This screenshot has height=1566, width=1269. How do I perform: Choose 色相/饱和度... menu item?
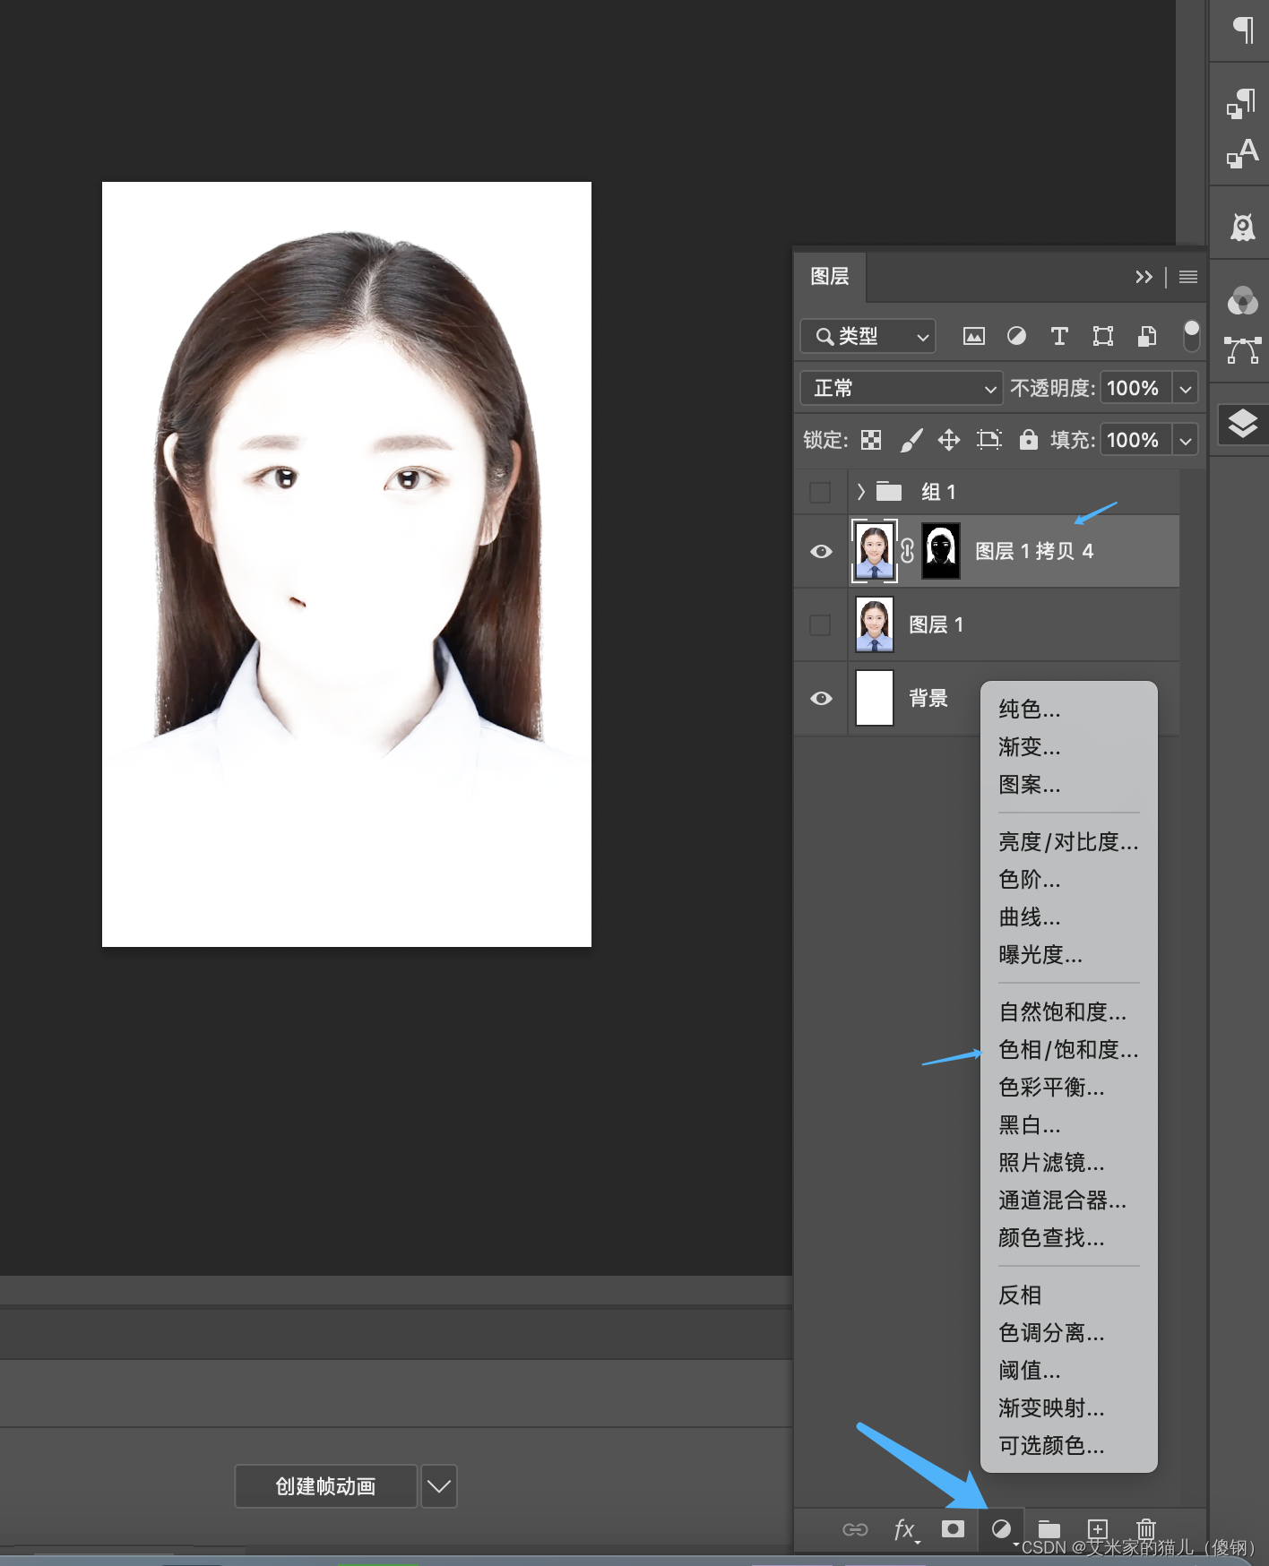[x=1068, y=1050]
